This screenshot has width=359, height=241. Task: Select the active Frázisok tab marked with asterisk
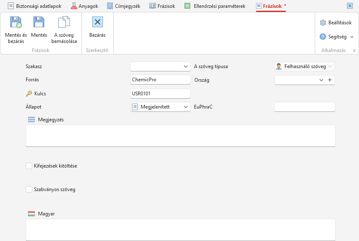point(271,6)
